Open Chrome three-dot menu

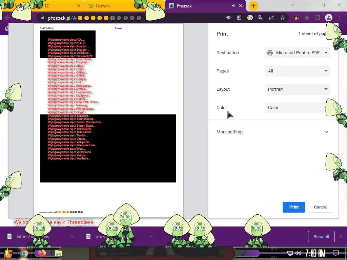point(340,18)
